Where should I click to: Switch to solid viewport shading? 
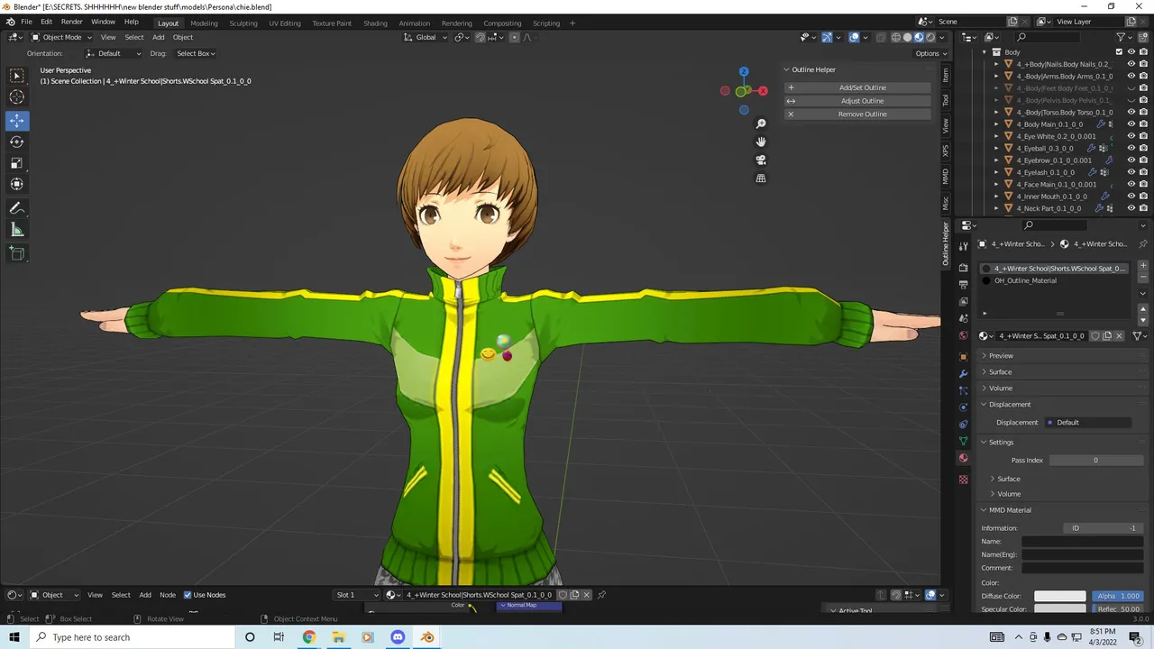tap(908, 37)
